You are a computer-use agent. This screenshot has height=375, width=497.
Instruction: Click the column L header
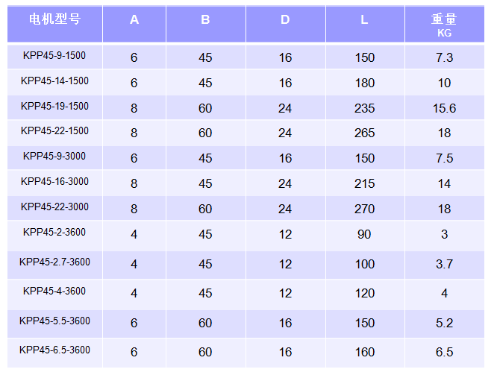tap(365, 23)
